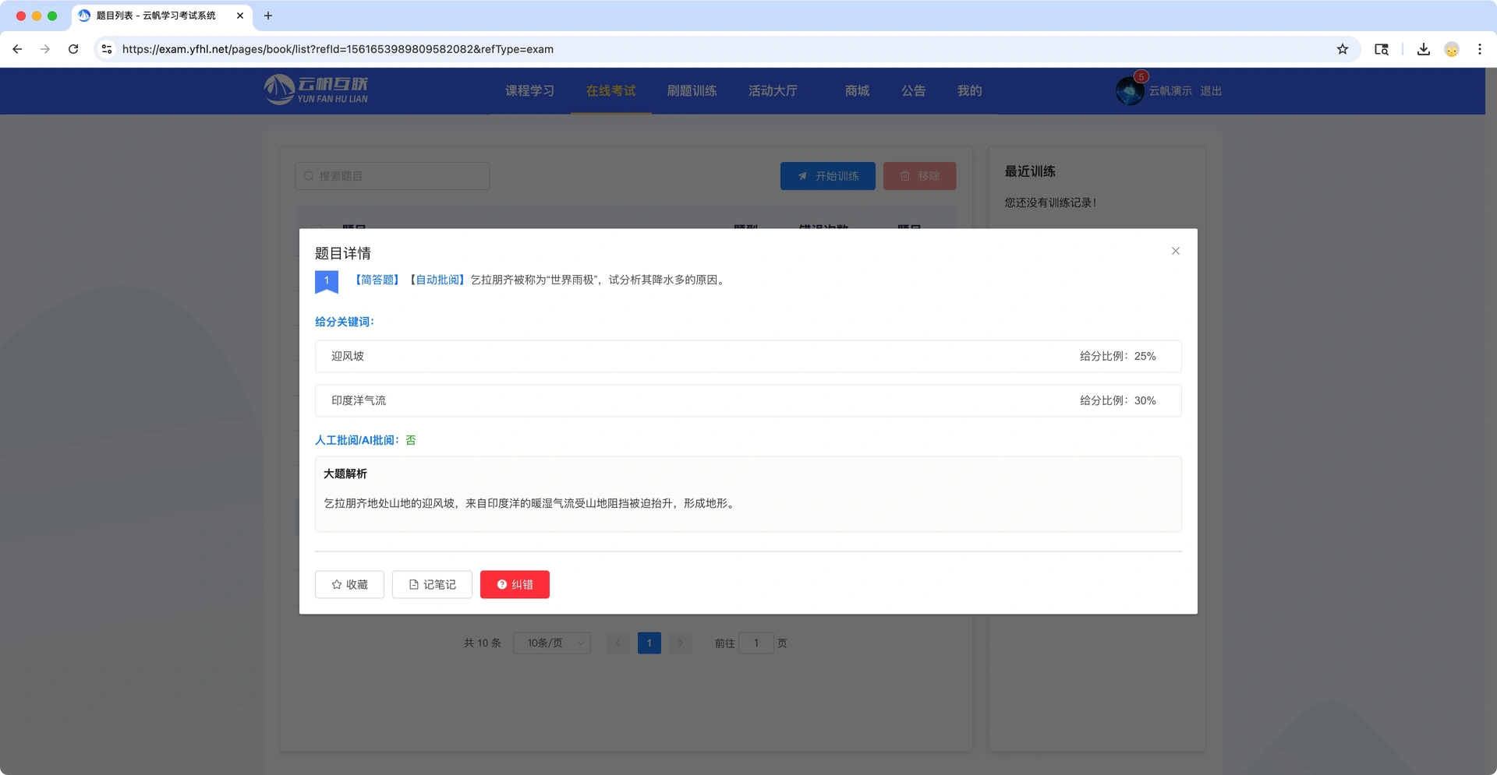Click the browser forward arrow
Viewport: 1497px width, 775px height.
(x=45, y=49)
